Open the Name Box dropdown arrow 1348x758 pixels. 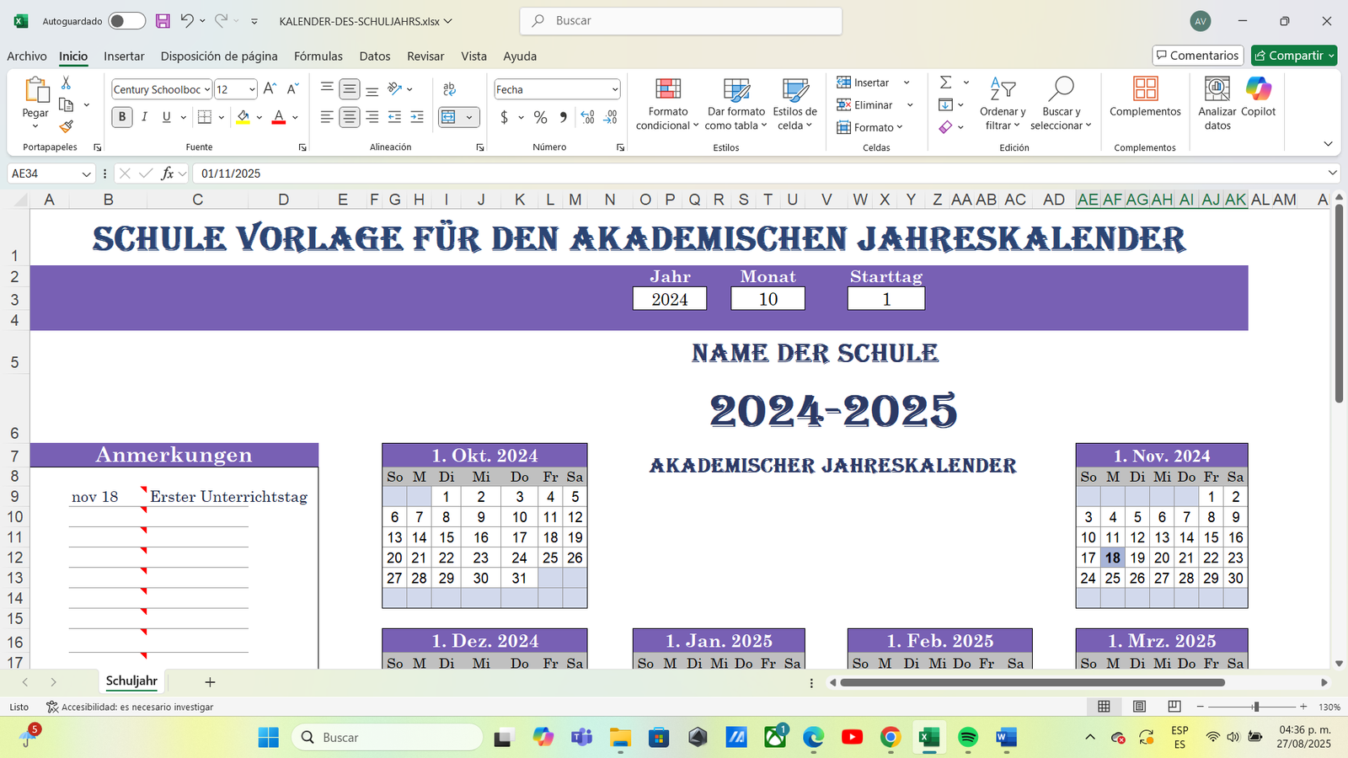pyautogui.click(x=86, y=173)
